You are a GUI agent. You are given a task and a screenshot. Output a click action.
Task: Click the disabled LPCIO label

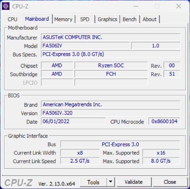(x=30, y=83)
